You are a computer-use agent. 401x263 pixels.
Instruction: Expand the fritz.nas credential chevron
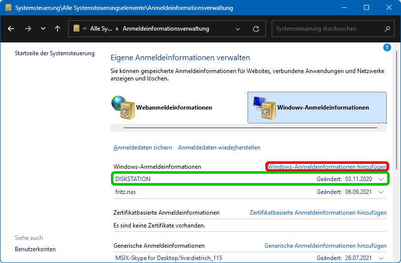[x=381, y=192]
